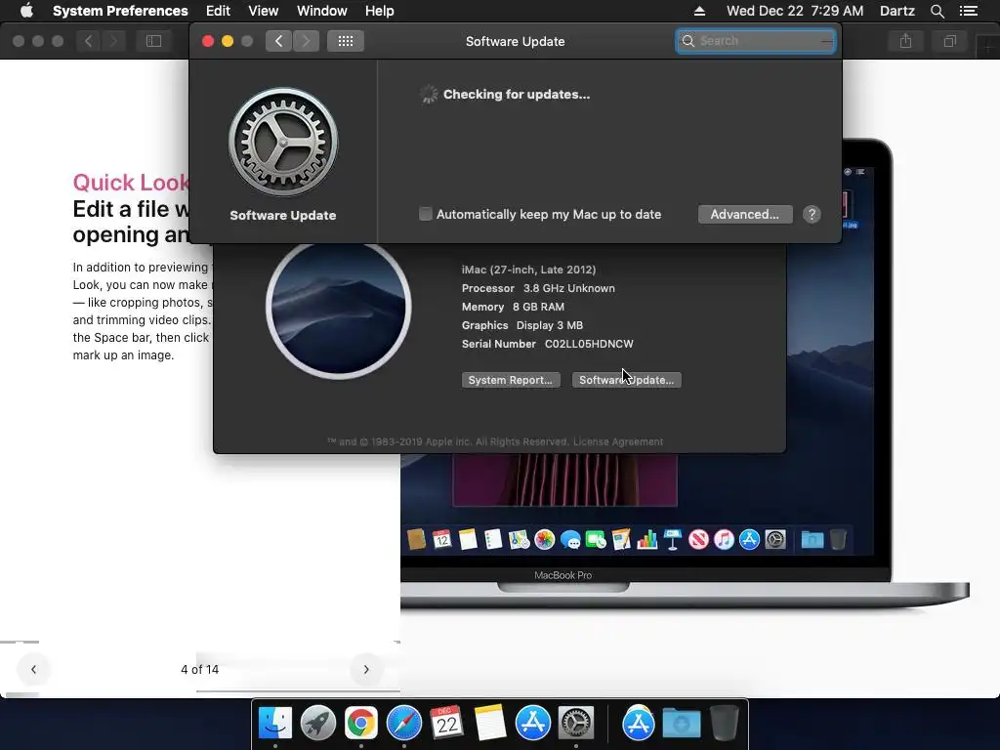Open Downloads folder in the Dock
The image size is (1000, 750).
click(x=681, y=723)
